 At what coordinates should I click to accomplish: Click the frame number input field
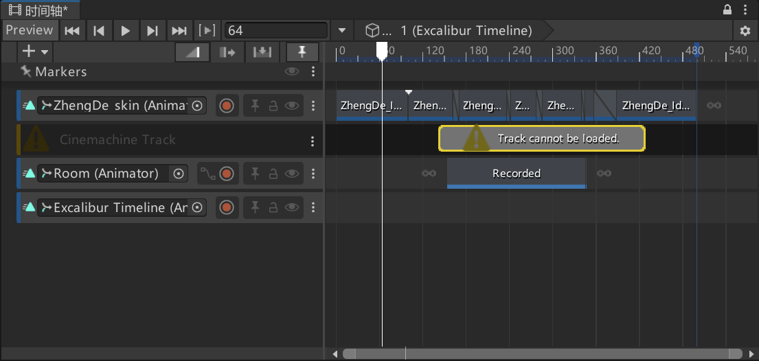276,31
